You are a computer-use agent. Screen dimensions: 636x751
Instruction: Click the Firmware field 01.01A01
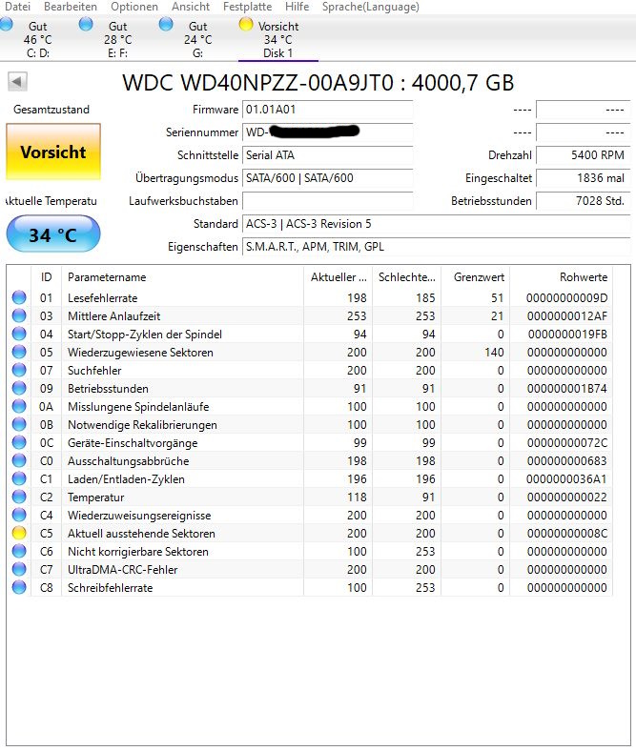pos(328,110)
